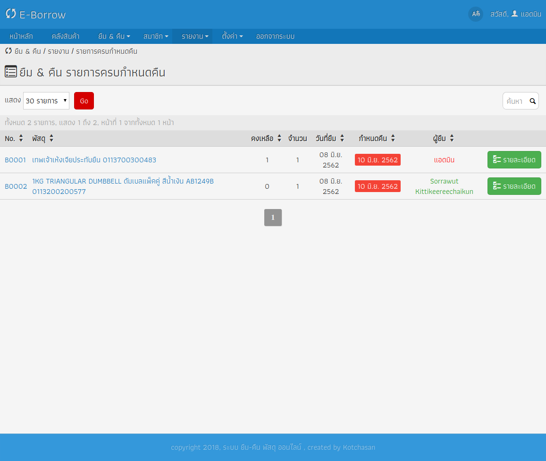Open the B0002 record link

click(16, 186)
